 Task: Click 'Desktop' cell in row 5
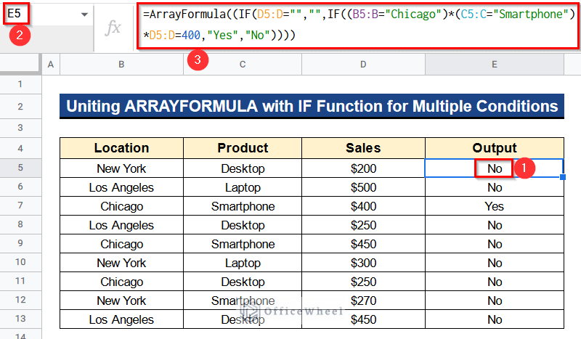click(243, 168)
